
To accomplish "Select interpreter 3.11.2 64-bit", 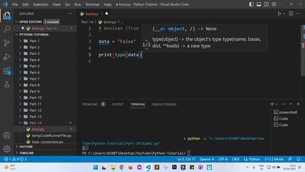I will 274,159.
